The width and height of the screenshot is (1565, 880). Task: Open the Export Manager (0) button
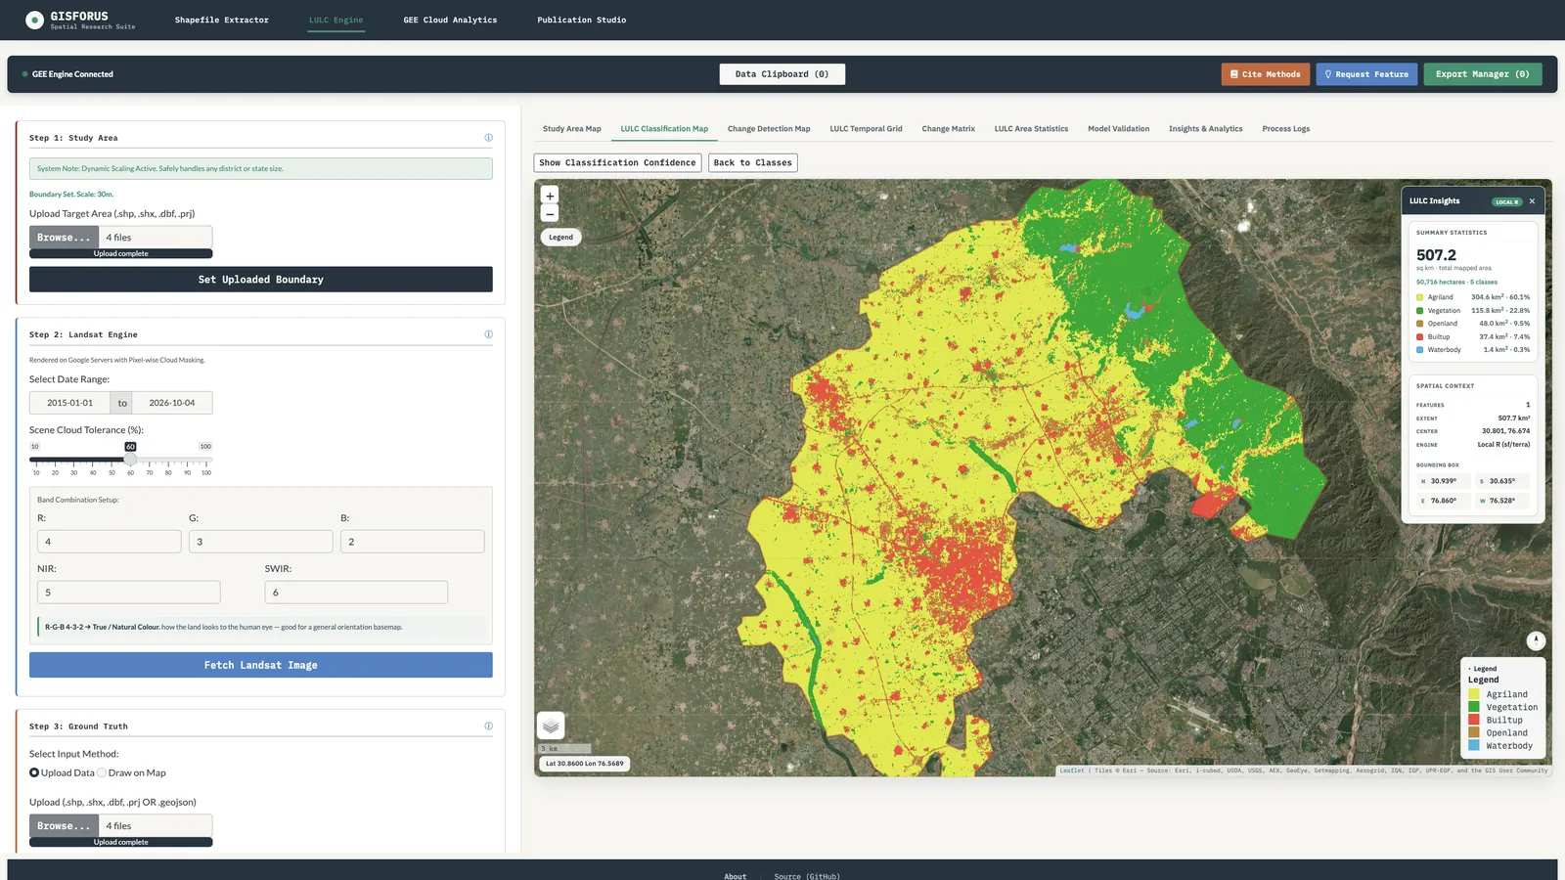pyautogui.click(x=1483, y=74)
